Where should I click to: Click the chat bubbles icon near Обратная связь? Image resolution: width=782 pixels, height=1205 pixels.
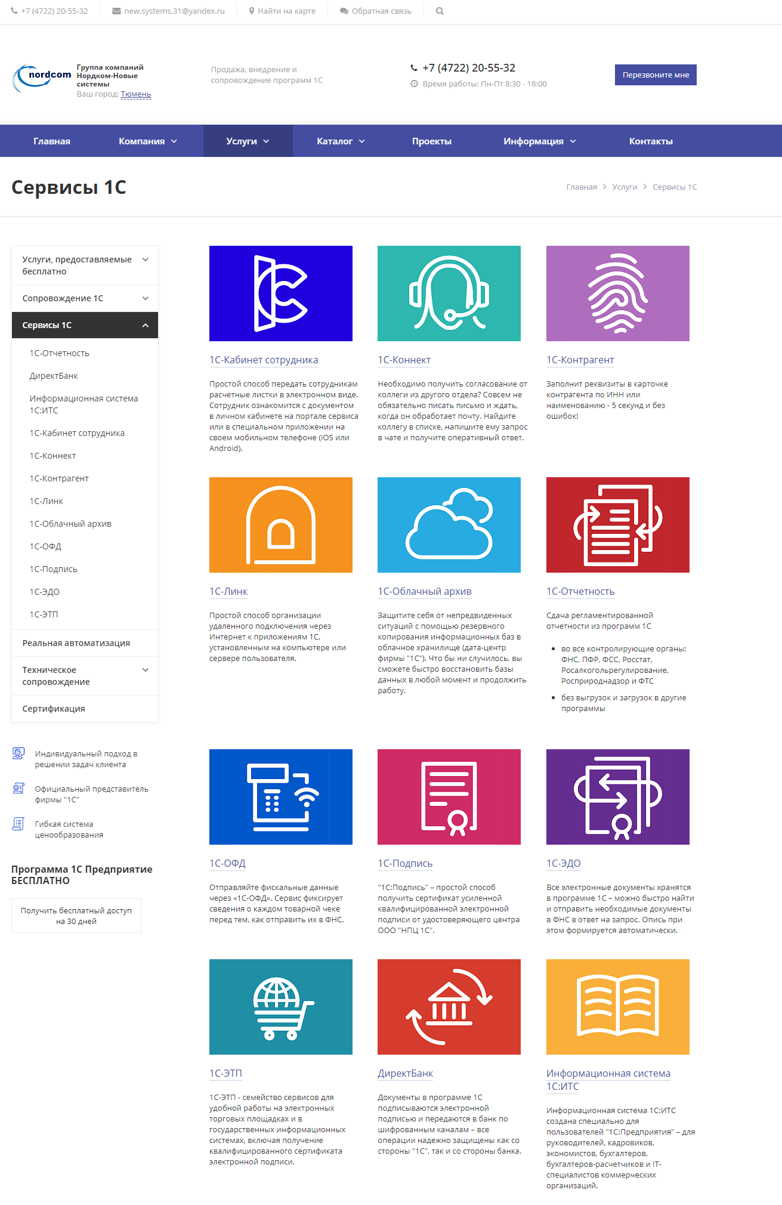[344, 11]
